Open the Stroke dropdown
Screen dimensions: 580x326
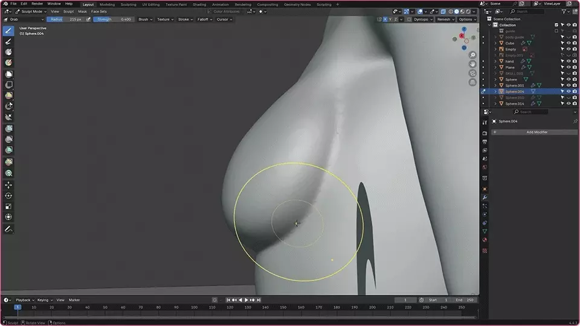[x=185, y=19]
